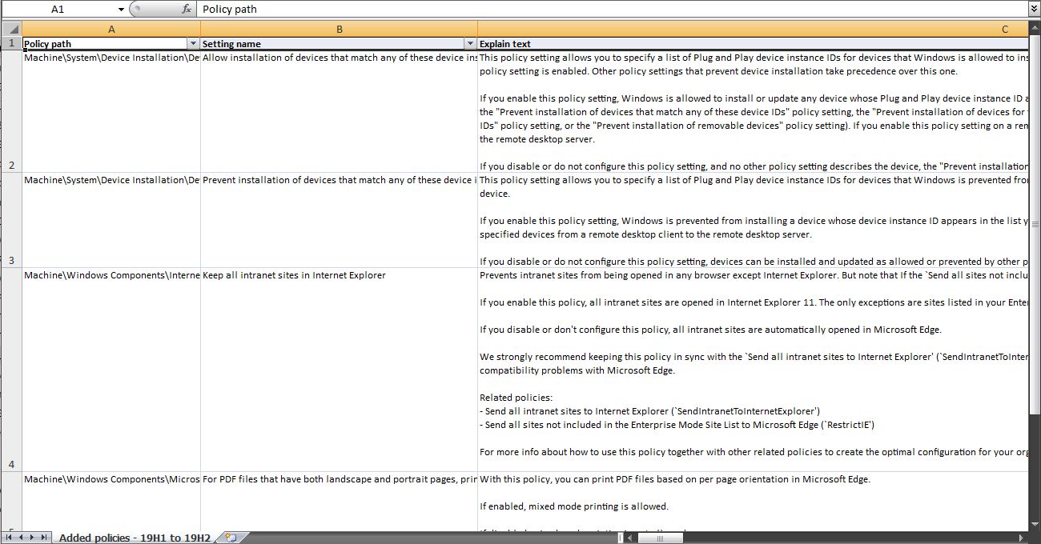Click the formula bar containing 'Policy path'
Viewport: 1041px width, 544px height.
point(613,9)
